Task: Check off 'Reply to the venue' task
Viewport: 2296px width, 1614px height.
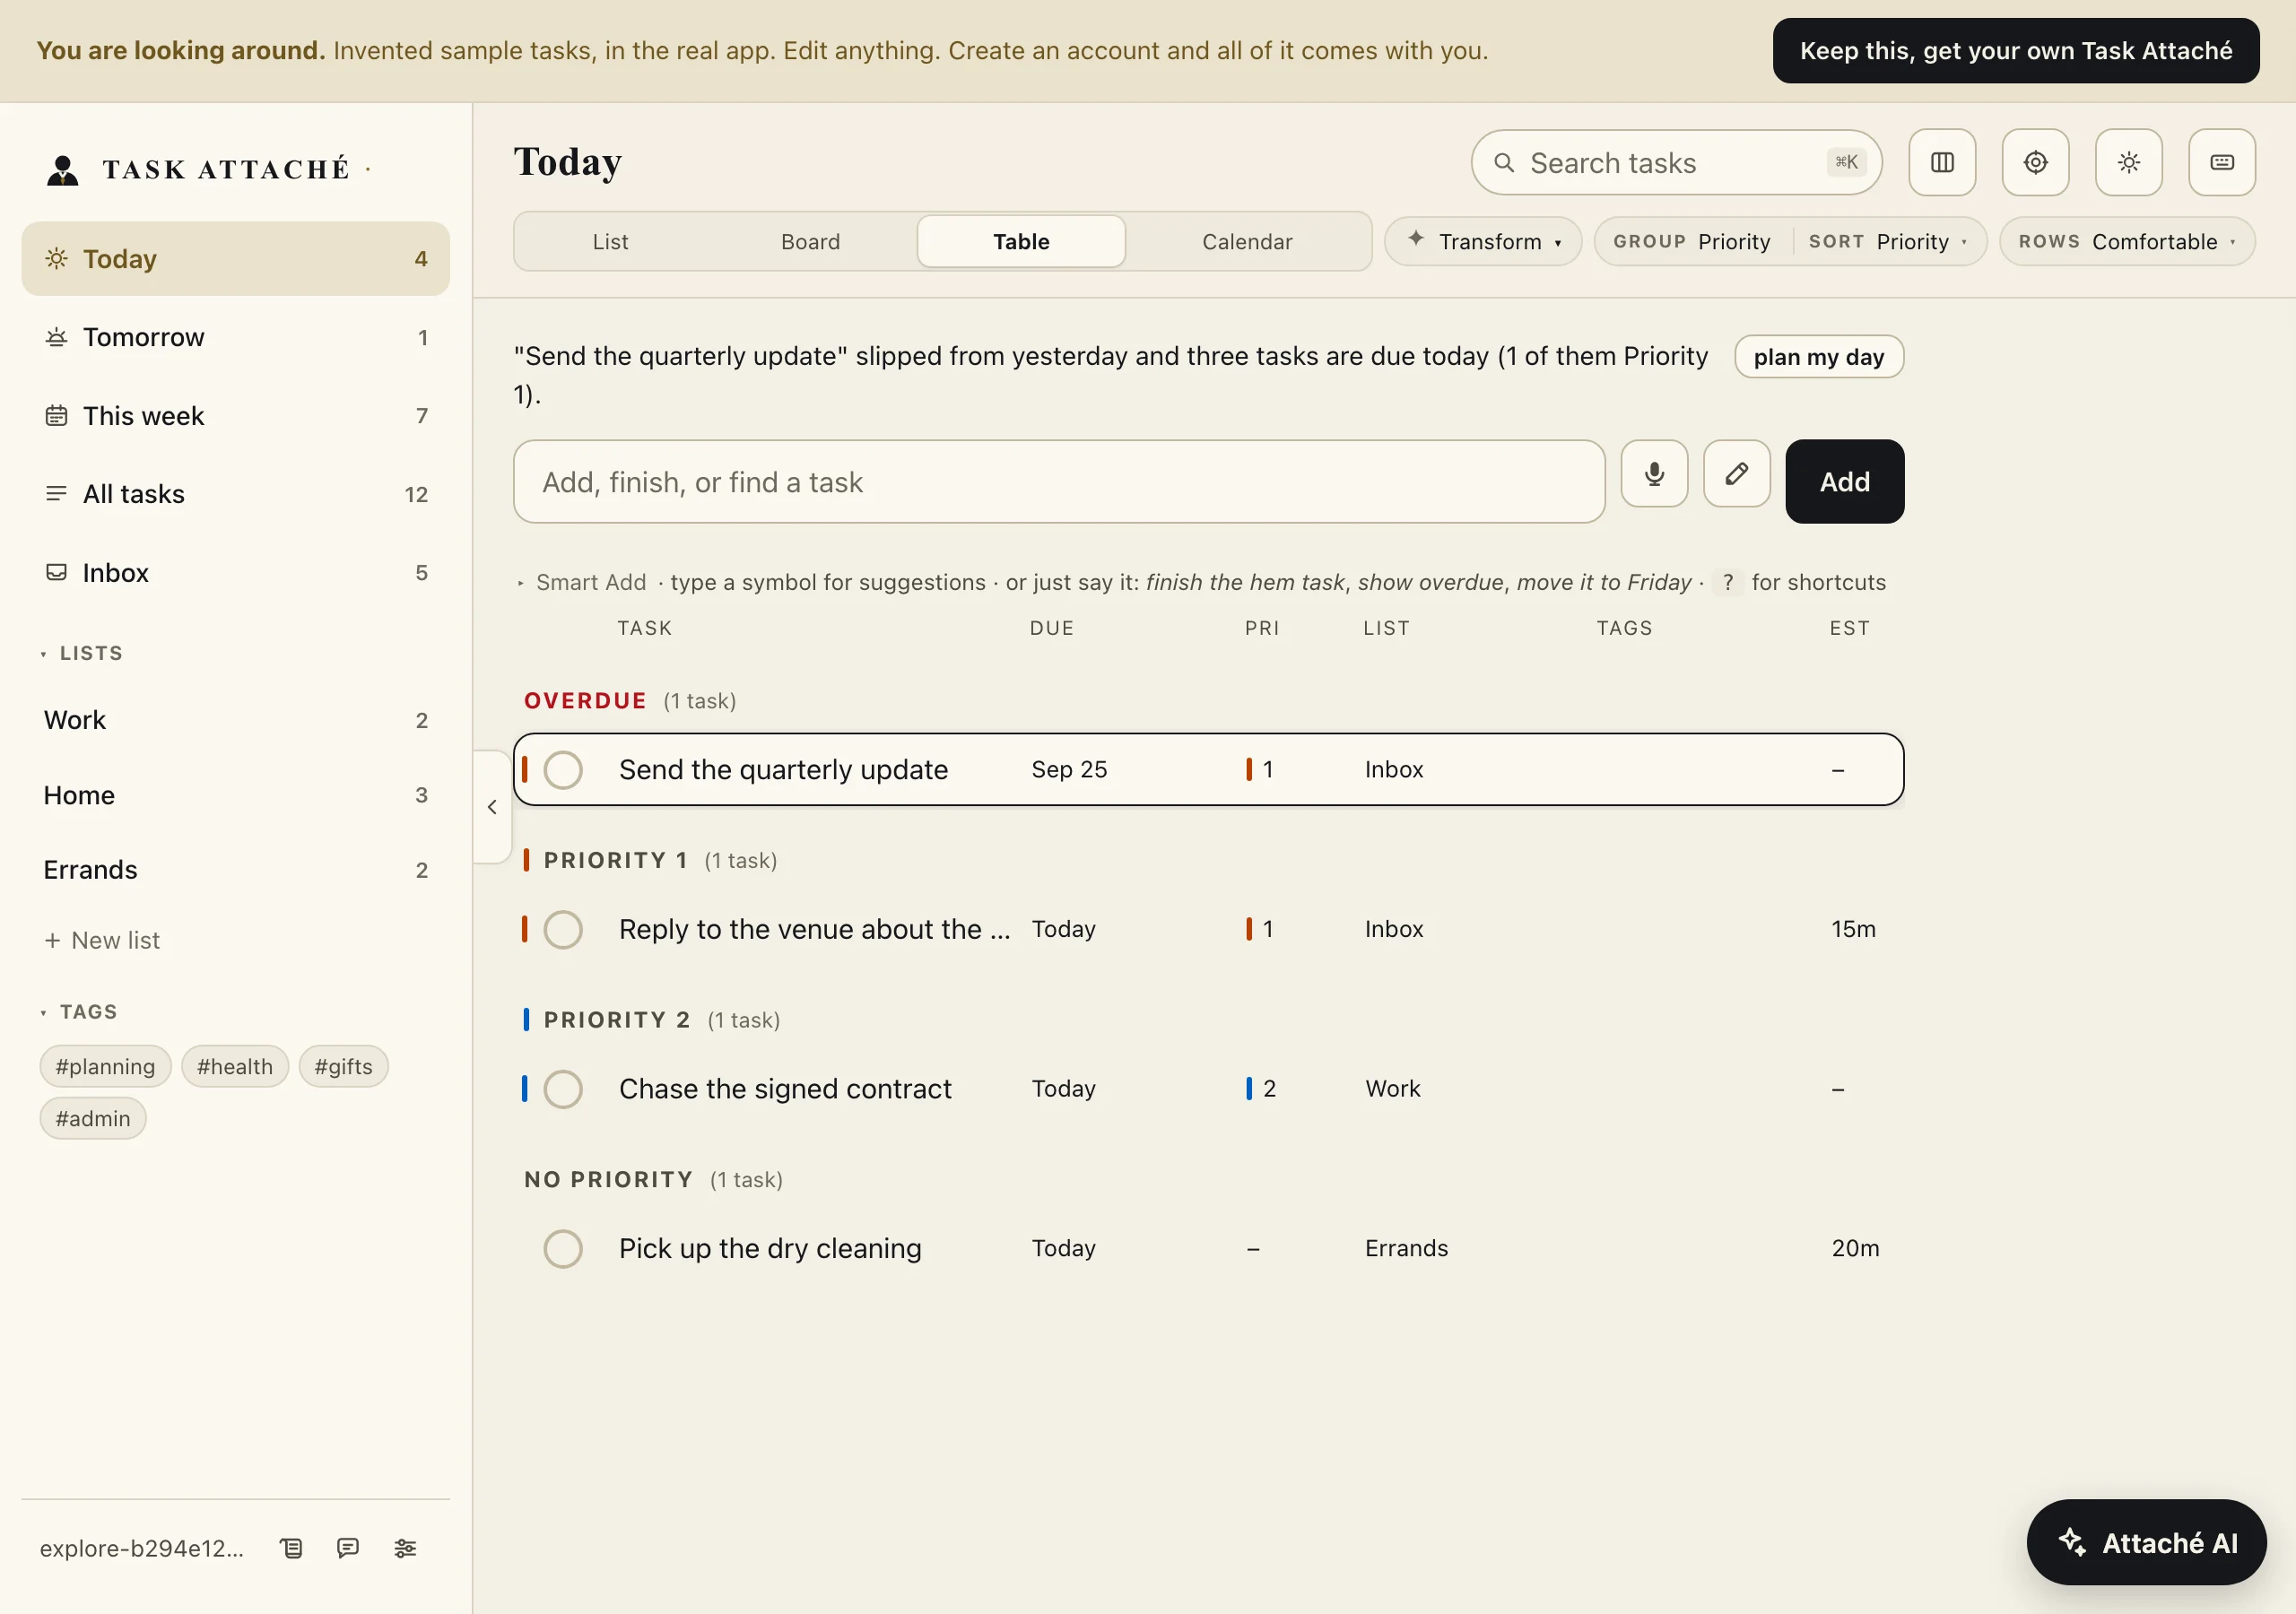Action: [x=563, y=929]
